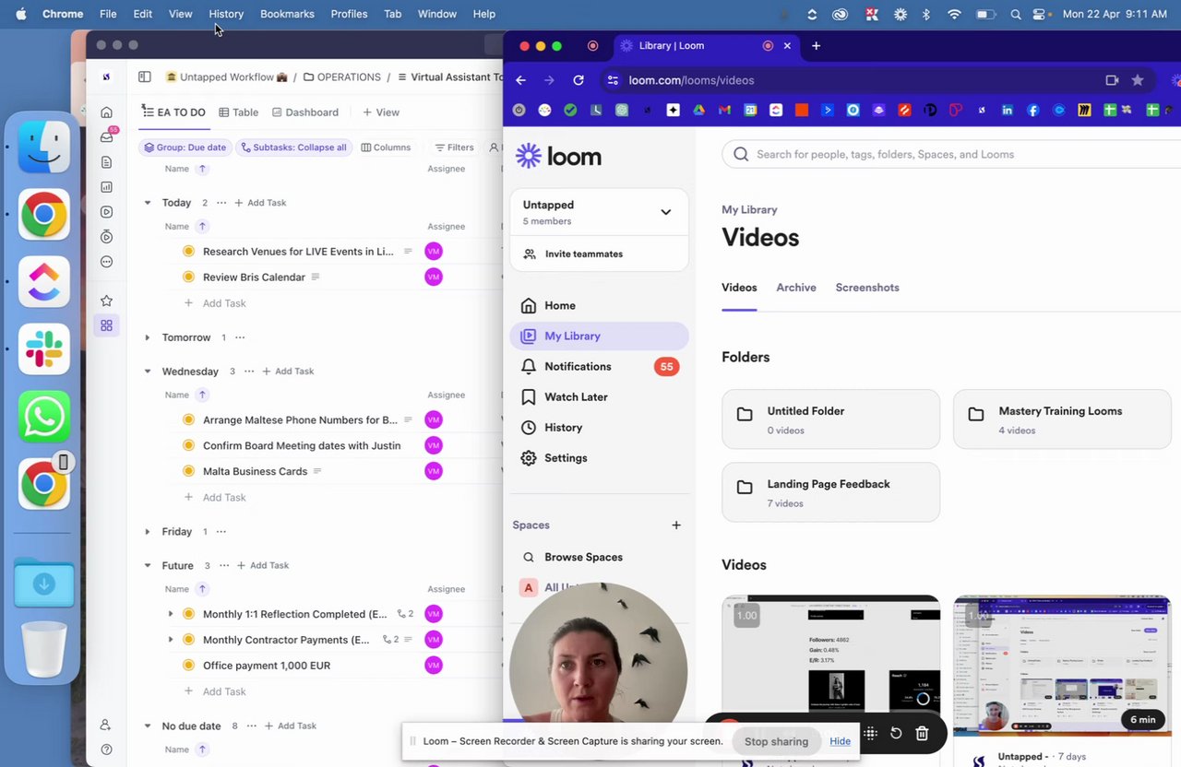
Task: Click the Hide link in sharing bar
Action: [840, 741]
